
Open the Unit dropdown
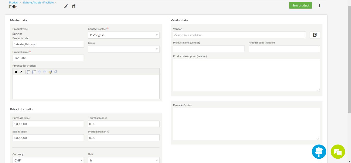pyautogui.click(x=124, y=160)
